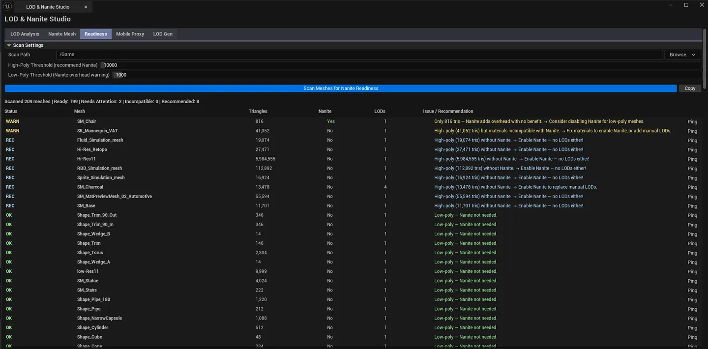Select the SM_Charcoal mesh name
Image resolution: width=708 pixels, height=349 pixels.
tap(90, 187)
